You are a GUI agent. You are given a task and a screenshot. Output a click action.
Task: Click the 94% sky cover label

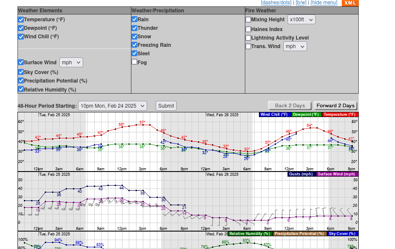58,240
